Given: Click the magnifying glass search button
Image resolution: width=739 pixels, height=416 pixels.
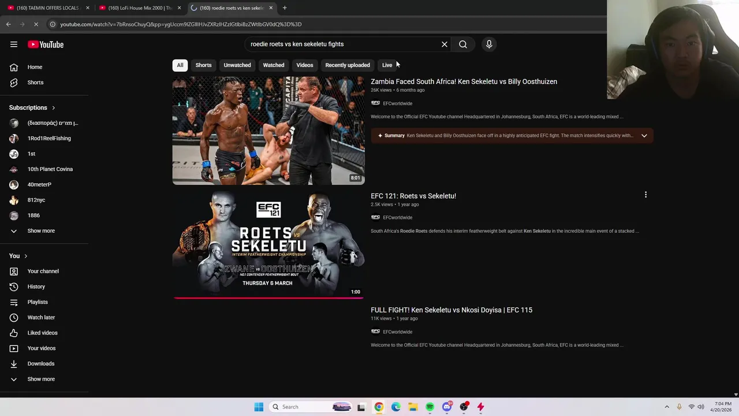Looking at the screenshot, I should click(x=463, y=44).
